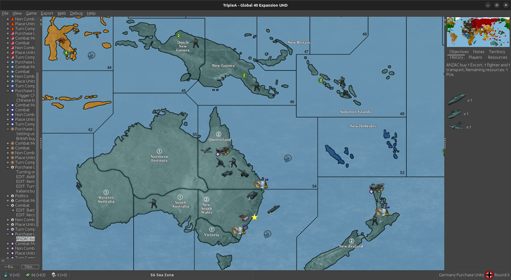Screen dimensions: 511x280
Task: Click the naval base icon in Queensland
Action: coord(261,183)
